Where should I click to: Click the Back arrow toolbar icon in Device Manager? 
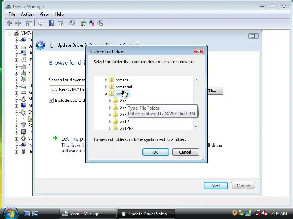point(10,23)
